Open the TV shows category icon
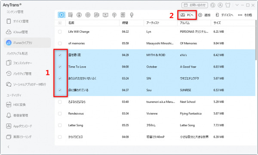The height and width of the screenshot is (155, 258). point(105,15)
